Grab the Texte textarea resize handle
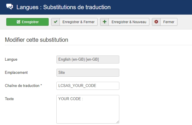This screenshot has height=125, width=192. pos(118,122)
